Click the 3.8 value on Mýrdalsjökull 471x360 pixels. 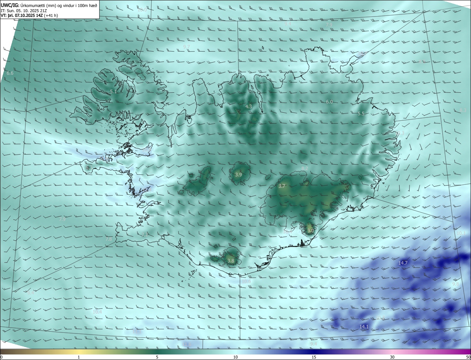(231, 261)
